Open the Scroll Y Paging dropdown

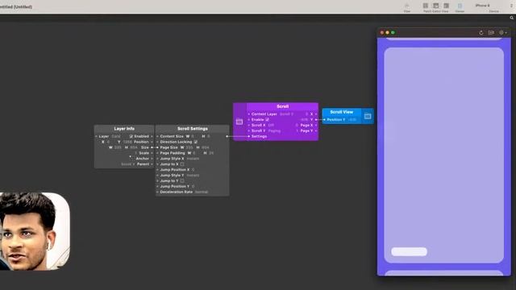[x=274, y=130]
